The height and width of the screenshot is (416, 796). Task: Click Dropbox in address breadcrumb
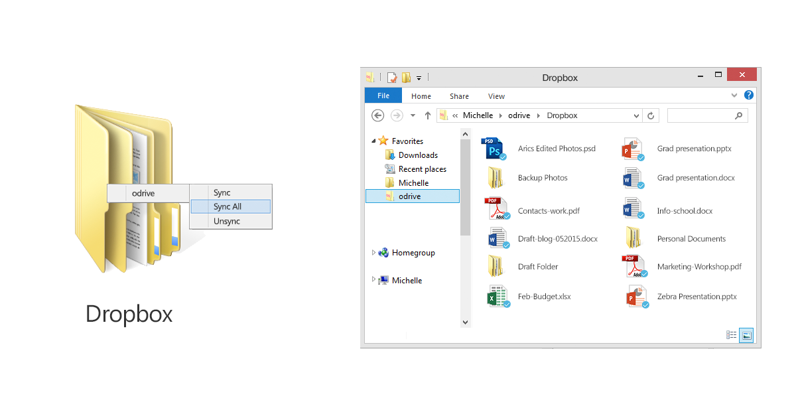[x=562, y=115]
